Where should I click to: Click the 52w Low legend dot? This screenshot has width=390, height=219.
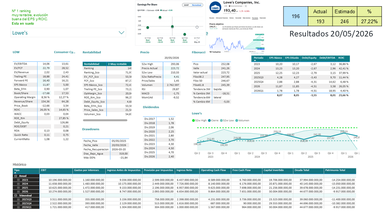[x=221, y=120]
